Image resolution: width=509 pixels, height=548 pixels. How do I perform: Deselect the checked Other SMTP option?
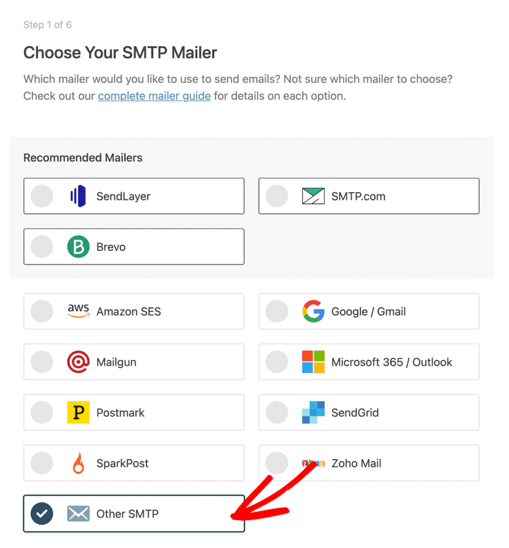pyautogui.click(x=42, y=513)
